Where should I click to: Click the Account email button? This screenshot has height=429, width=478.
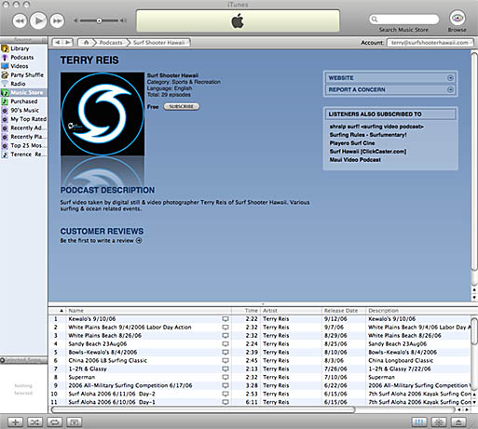[x=430, y=43]
